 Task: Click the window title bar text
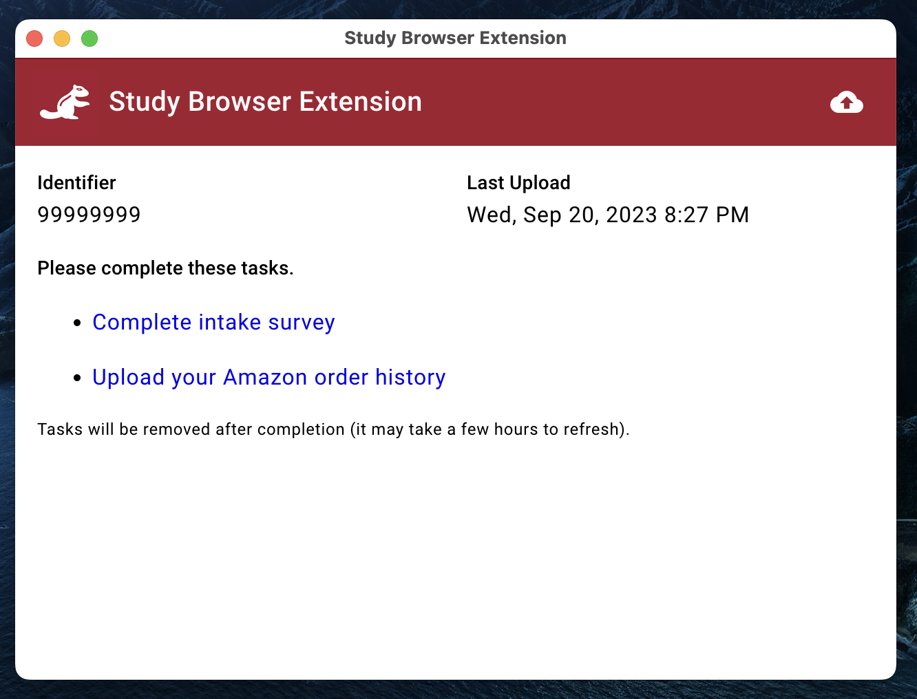coord(455,38)
